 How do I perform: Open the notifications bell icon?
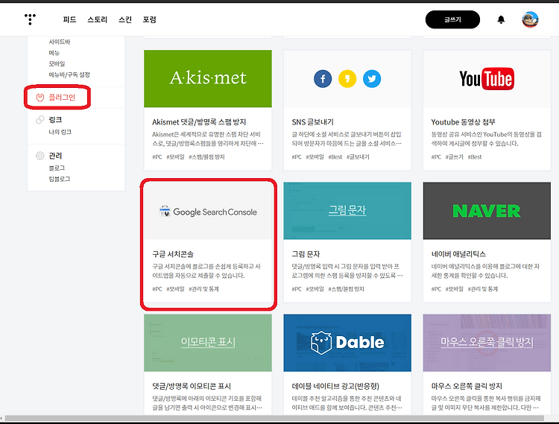coord(501,19)
